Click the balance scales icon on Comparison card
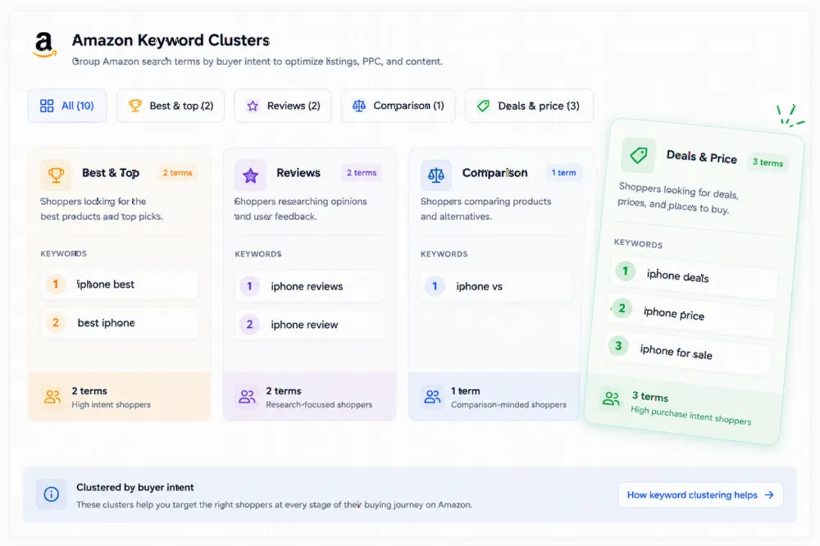The image size is (820, 546). [435, 175]
